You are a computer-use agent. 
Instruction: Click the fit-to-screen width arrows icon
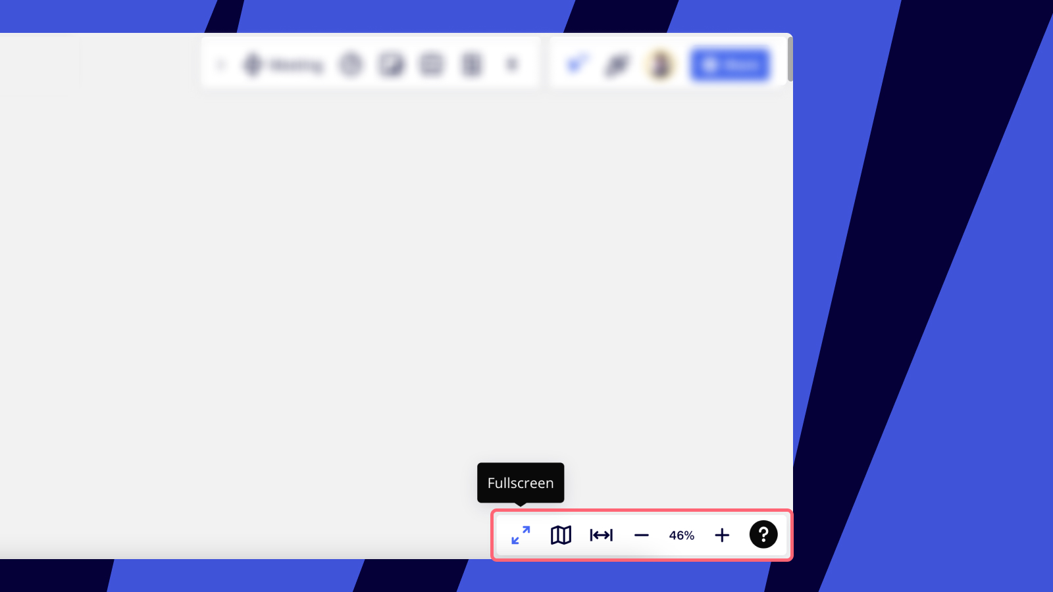coord(601,535)
